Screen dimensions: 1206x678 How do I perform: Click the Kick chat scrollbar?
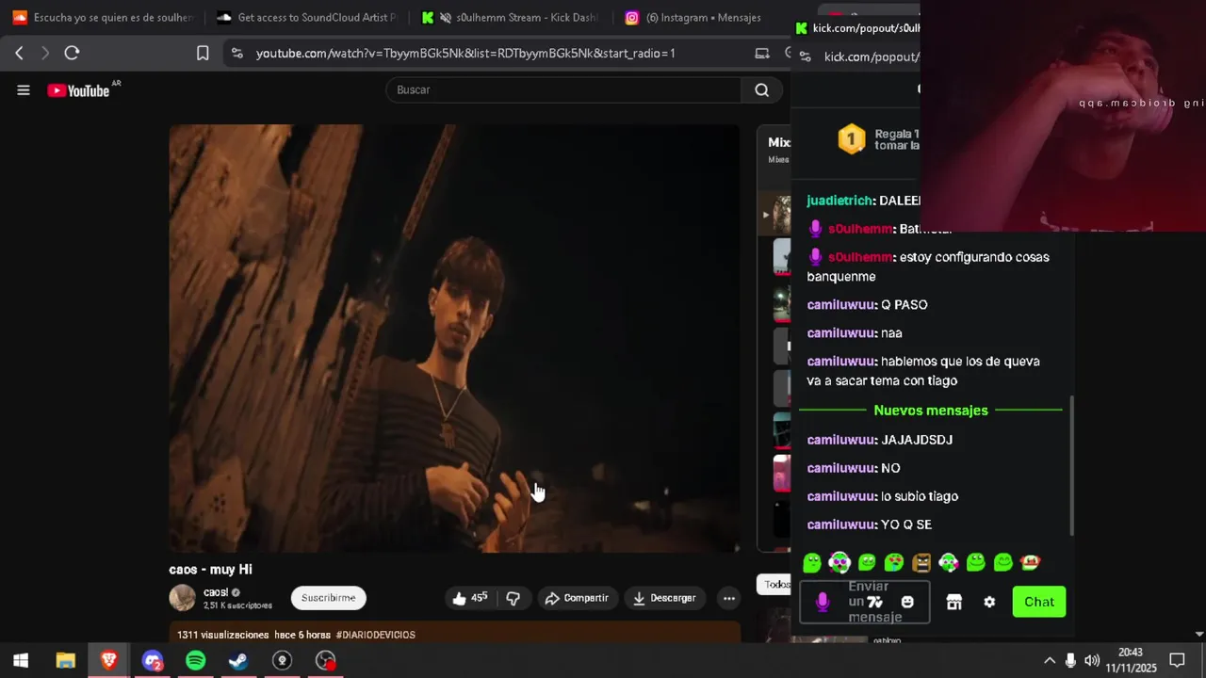1071,466
